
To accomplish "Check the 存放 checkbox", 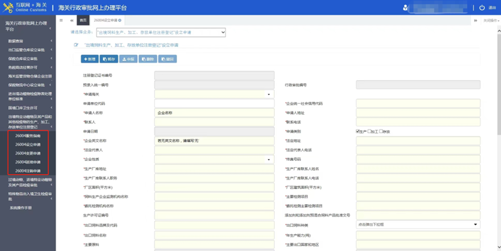I will coord(381,131).
